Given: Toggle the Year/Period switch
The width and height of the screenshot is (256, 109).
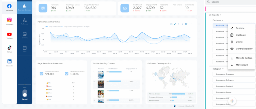Looking at the screenshot, I should (x=24, y=93).
